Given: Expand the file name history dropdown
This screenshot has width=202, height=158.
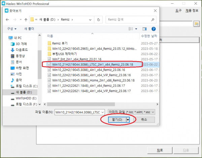Looking at the screenshot, I should [x=103, y=112].
